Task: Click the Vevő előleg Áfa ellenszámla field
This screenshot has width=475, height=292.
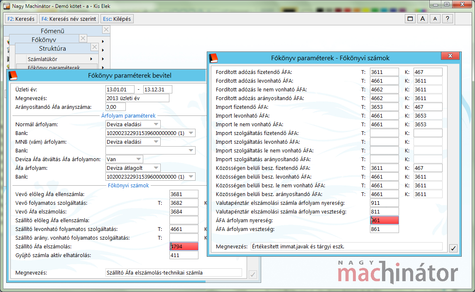Action: coord(184,194)
